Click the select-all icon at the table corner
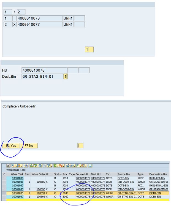The height and width of the screenshot is (206, 171). (x=4, y=174)
